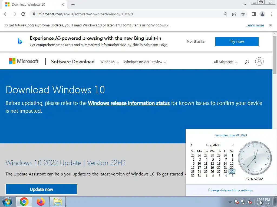The width and height of the screenshot is (277, 207).
Task: Click the Action Center flag tray icon
Action: 237,202
